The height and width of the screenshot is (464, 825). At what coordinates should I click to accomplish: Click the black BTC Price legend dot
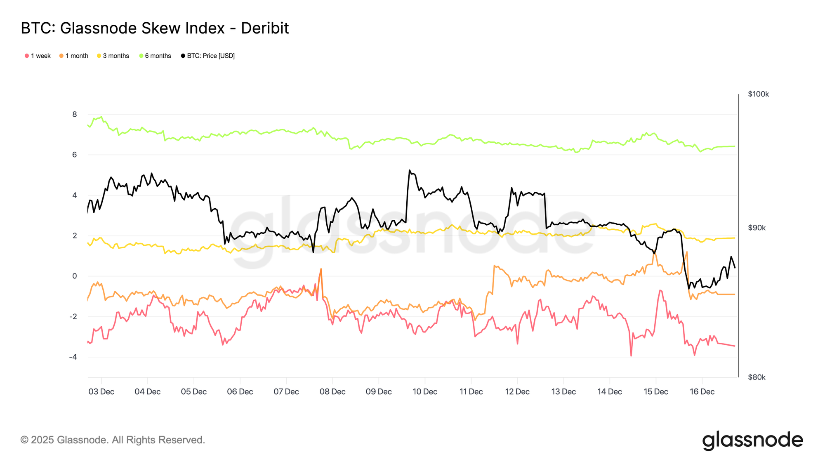tap(183, 56)
